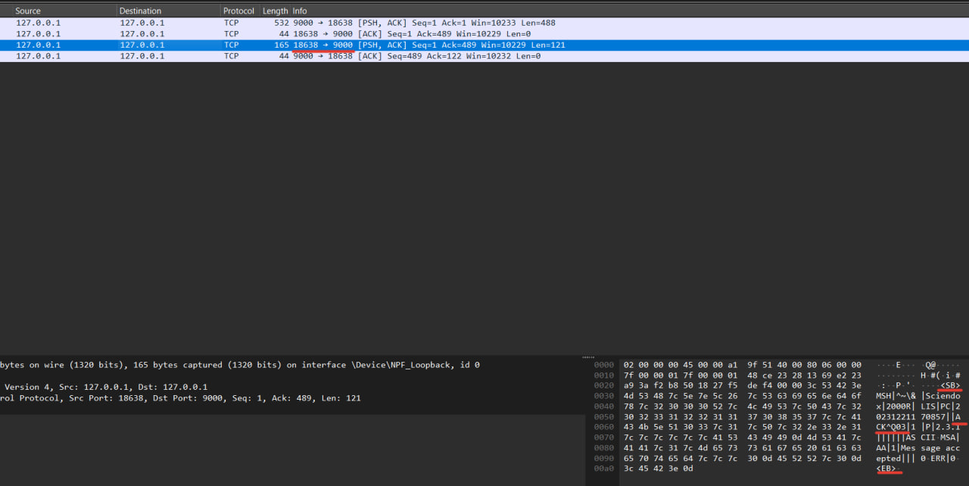
Task: Click the length value 532 in the packet list
Action: [x=282, y=23]
